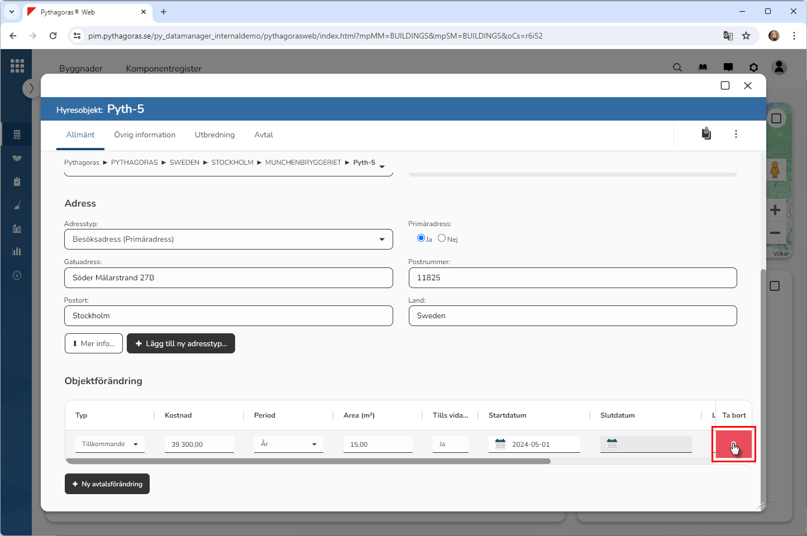This screenshot has width=807, height=536.
Task: Select Nej for Primäradress
Action: 442,238
